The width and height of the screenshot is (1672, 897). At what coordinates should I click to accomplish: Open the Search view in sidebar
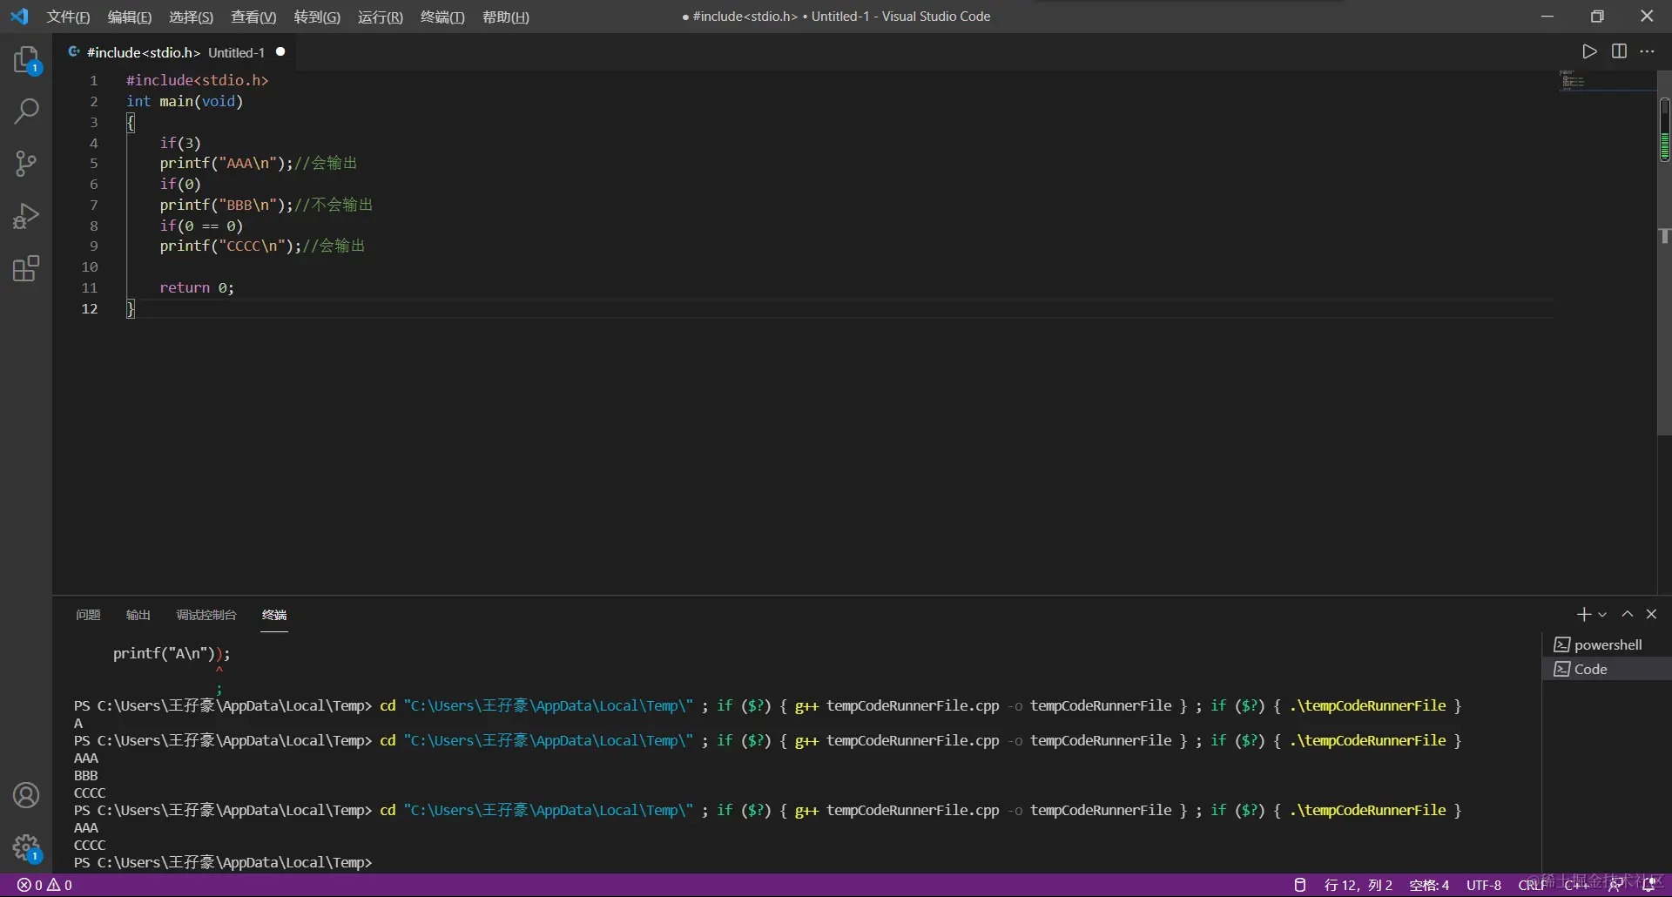(x=26, y=111)
